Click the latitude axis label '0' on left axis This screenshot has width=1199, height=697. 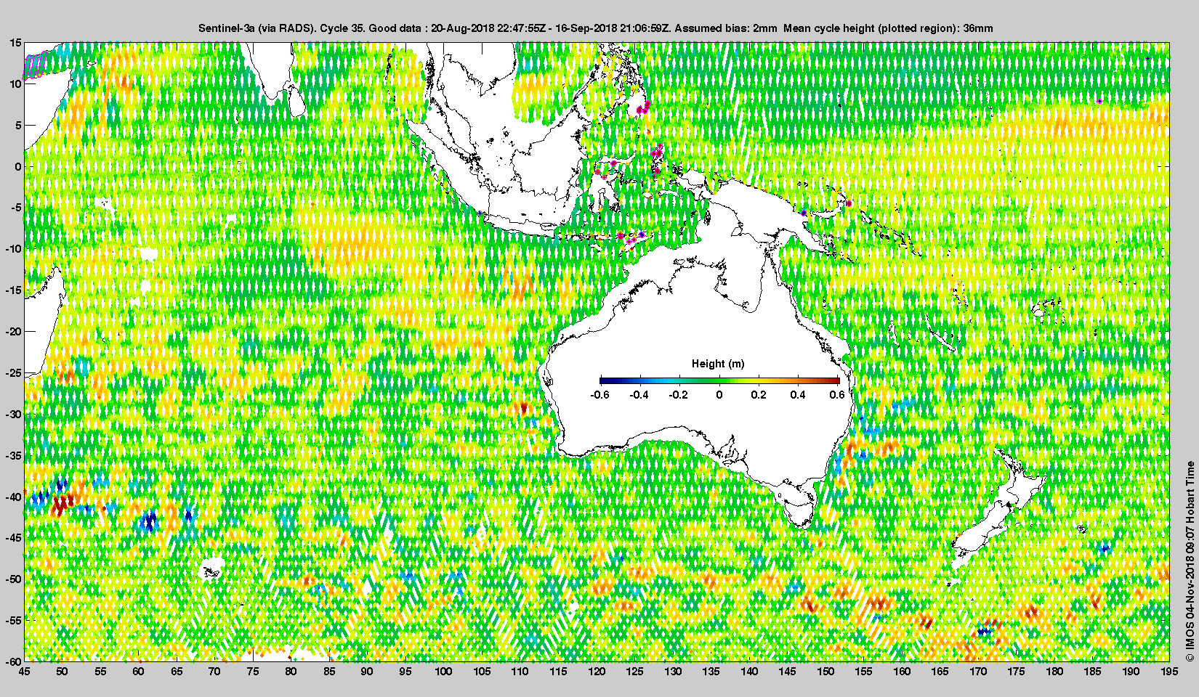19,167
